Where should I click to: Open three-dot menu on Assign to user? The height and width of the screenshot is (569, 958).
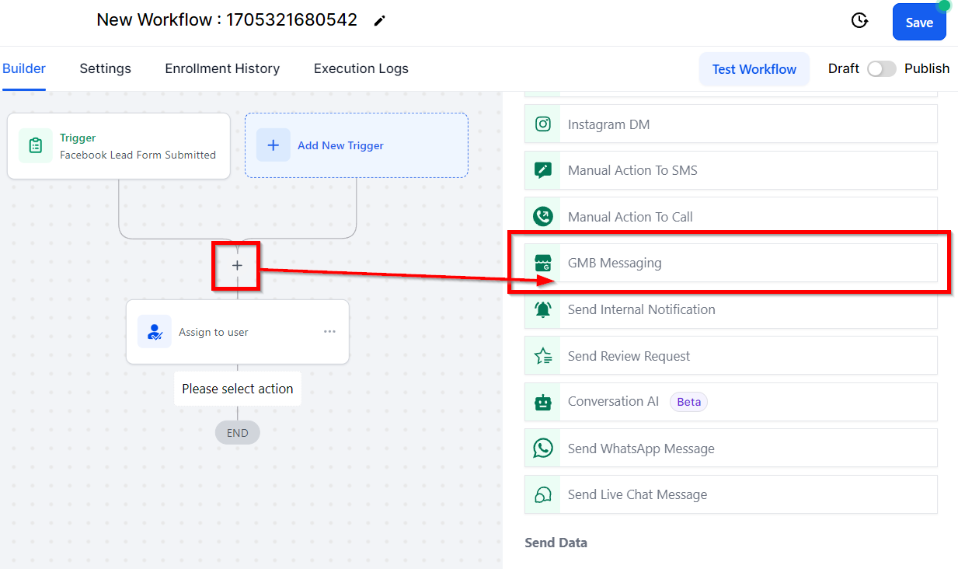(x=329, y=332)
